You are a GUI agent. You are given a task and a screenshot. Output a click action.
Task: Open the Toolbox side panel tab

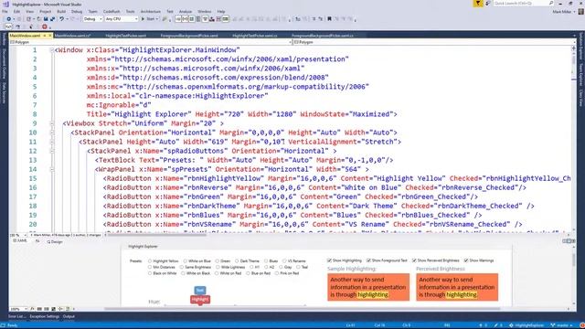click(4, 38)
